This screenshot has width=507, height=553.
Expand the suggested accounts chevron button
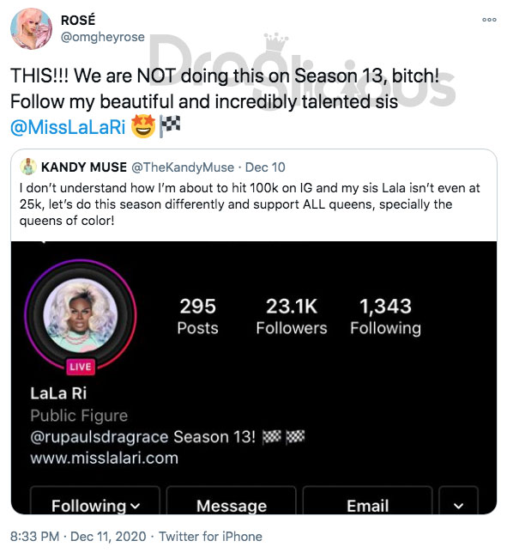458,501
